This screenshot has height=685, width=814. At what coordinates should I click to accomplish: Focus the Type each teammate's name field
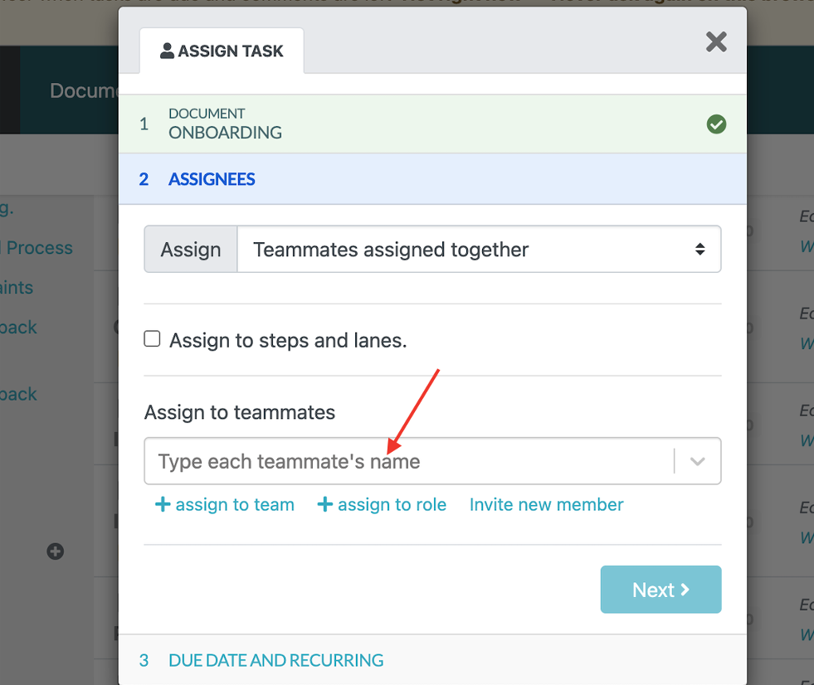408,461
